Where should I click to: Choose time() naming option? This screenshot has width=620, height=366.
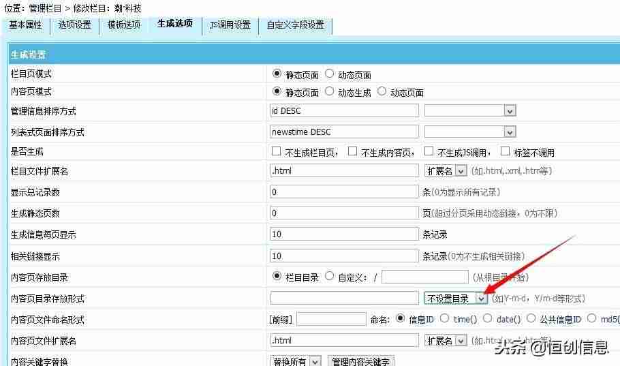pos(444,318)
